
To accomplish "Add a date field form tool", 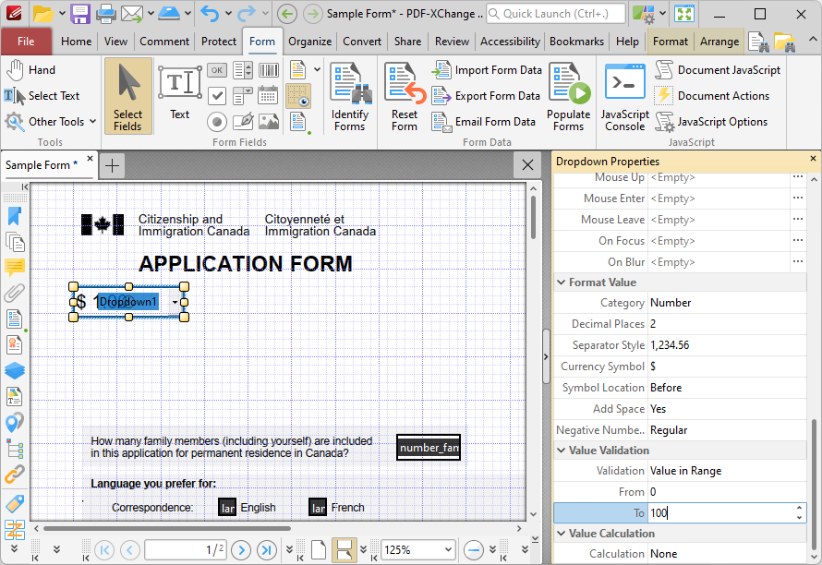I will pyautogui.click(x=269, y=96).
